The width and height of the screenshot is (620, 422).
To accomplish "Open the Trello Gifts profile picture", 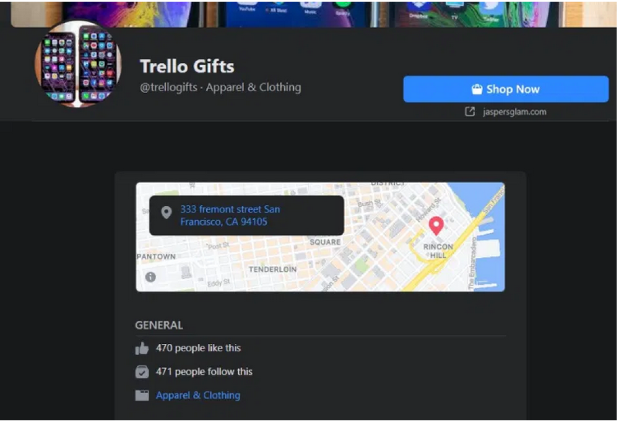I will click(78, 64).
